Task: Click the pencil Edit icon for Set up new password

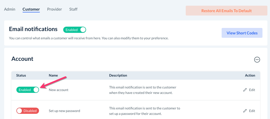Action: click(x=245, y=111)
